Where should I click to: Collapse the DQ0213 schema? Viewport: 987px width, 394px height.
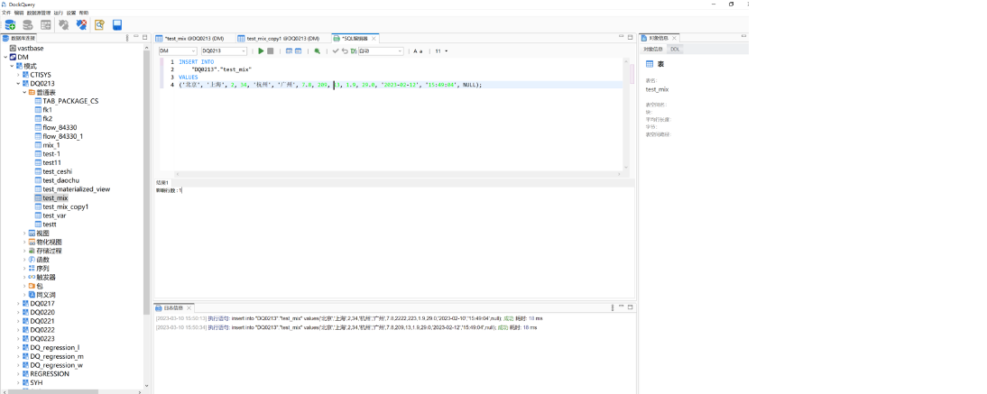click(18, 83)
